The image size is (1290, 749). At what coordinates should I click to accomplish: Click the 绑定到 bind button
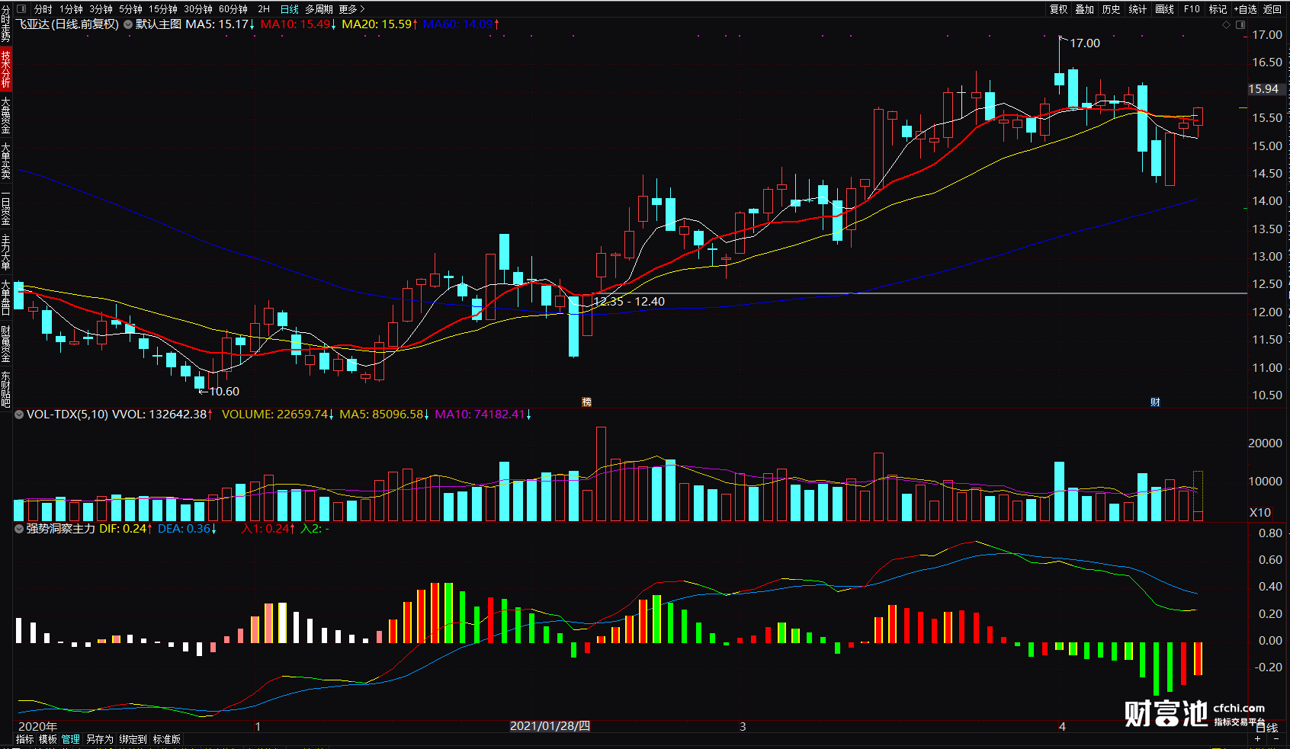[133, 739]
